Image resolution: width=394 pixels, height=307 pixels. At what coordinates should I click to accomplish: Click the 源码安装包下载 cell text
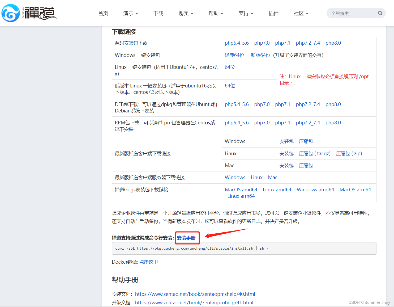pos(131,43)
